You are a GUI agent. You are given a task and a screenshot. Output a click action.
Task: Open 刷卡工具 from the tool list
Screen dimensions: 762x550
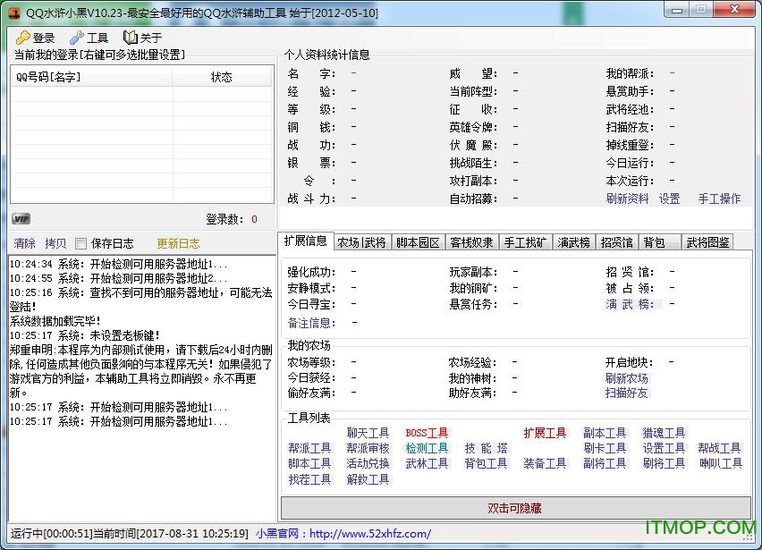605,448
